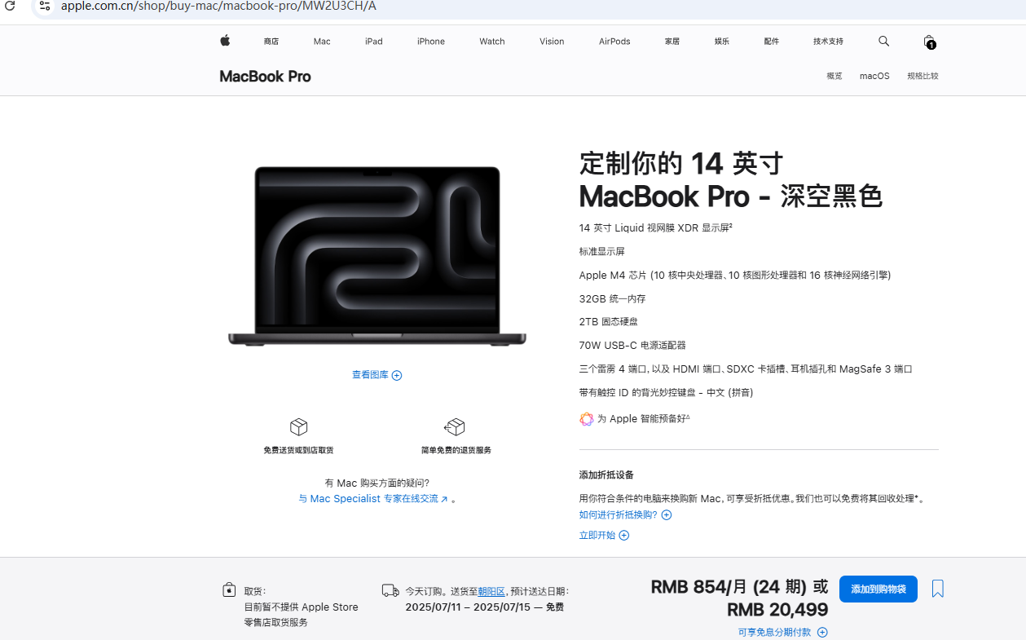Click the Apple Intelligence colorful icon

pyautogui.click(x=587, y=419)
